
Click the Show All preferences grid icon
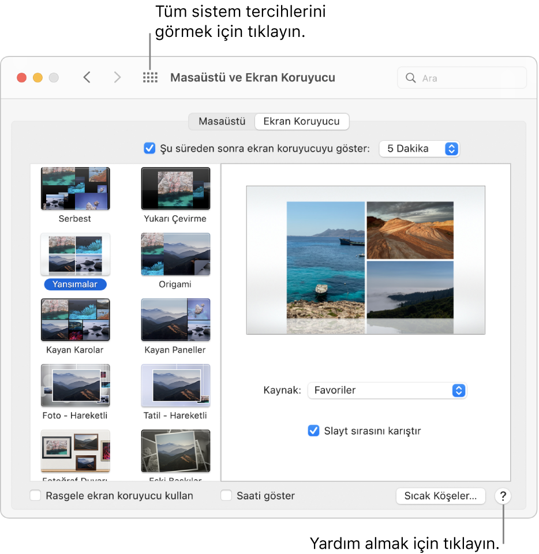coord(150,77)
